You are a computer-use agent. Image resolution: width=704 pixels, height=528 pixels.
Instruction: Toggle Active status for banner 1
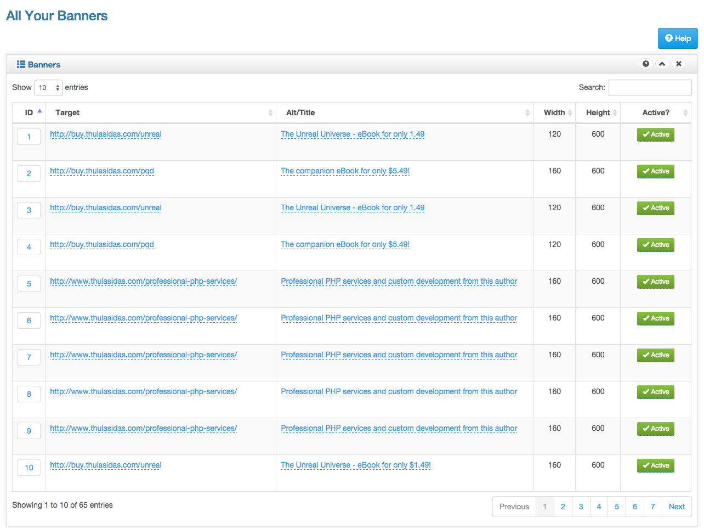click(x=656, y=134)
